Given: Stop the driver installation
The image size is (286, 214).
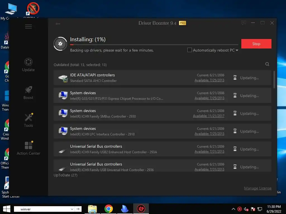Looking at the screenshot, I should pos(256,44).
